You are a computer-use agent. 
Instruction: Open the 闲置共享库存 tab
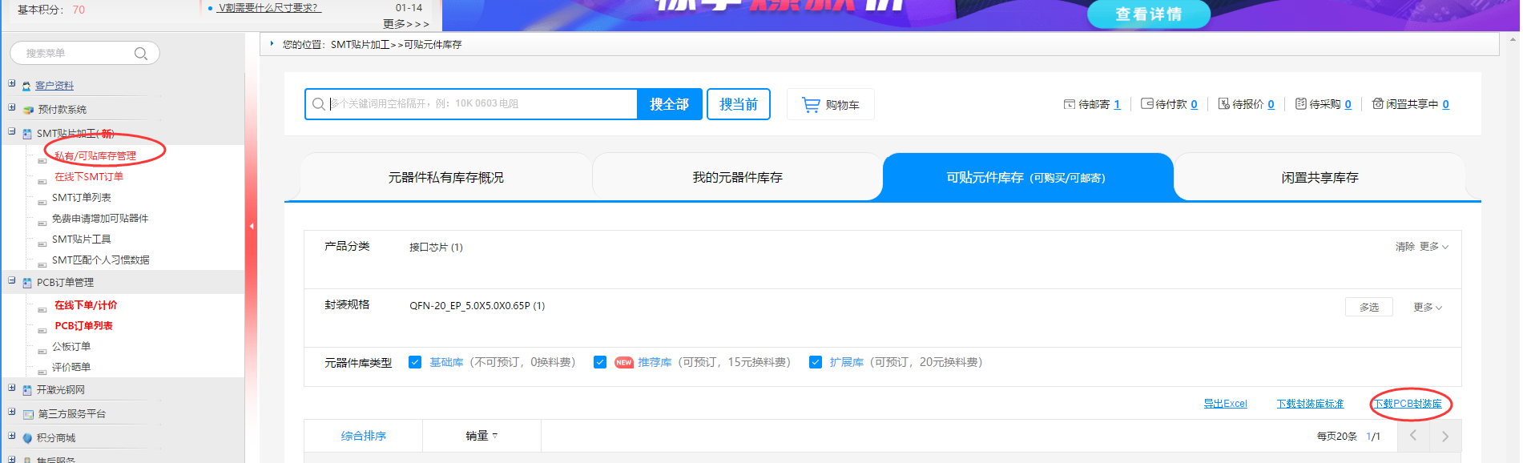click(x=1320, y=178)
